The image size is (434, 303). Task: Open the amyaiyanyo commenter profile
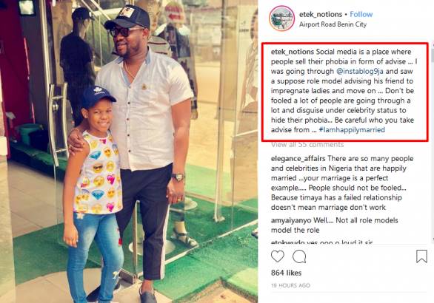[x=291, y=220]
